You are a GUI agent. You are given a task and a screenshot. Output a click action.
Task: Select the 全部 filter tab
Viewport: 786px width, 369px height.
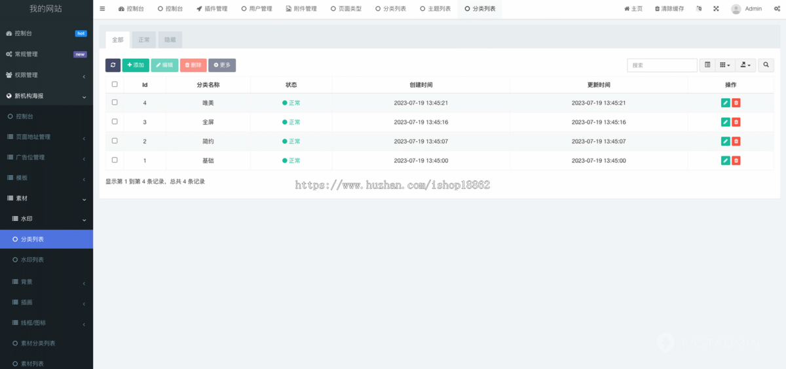(x=117, y=40)
